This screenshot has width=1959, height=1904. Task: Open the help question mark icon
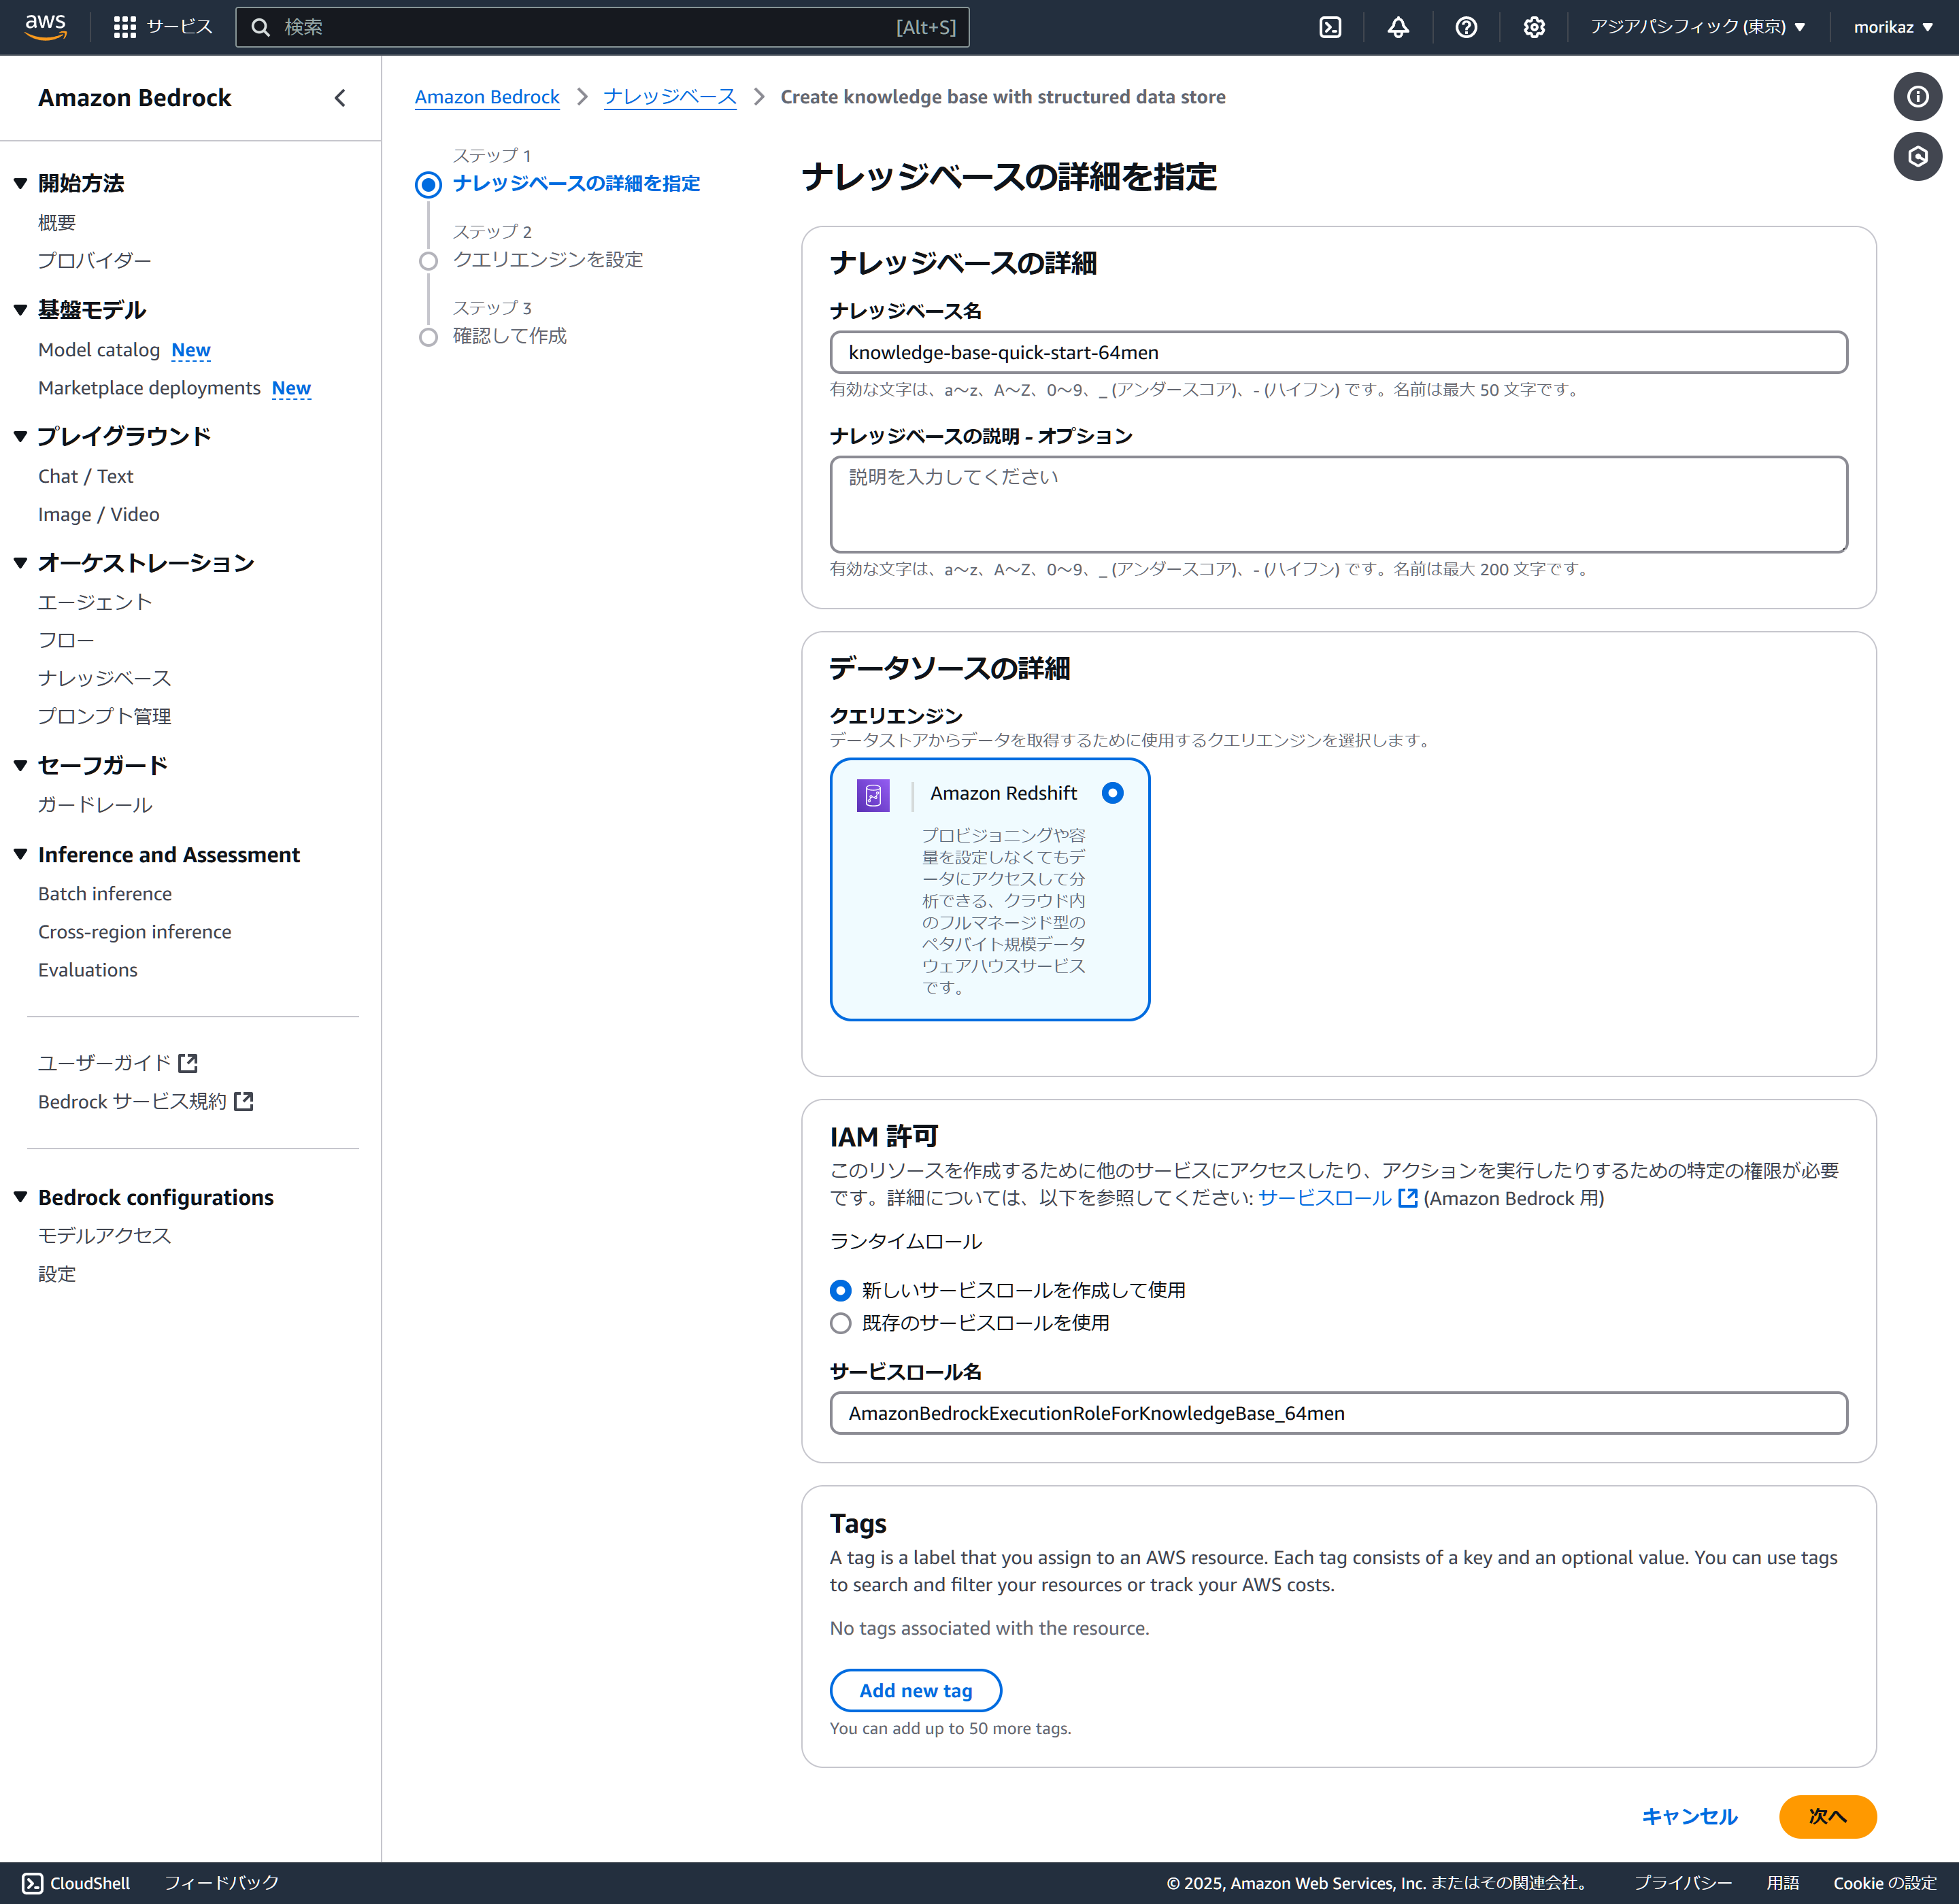1466,27
